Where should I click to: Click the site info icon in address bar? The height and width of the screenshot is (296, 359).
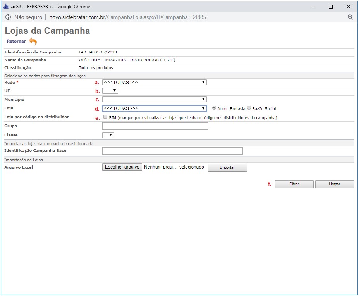click(x=8, y=17)
